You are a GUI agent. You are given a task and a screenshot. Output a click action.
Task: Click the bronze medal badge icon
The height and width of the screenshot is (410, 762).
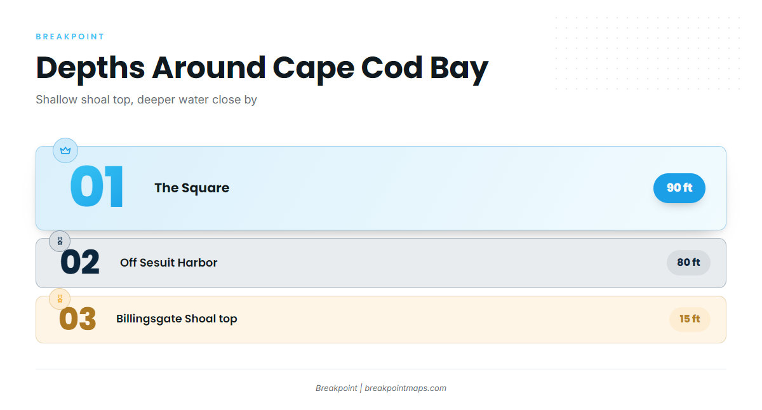[60, 298]
